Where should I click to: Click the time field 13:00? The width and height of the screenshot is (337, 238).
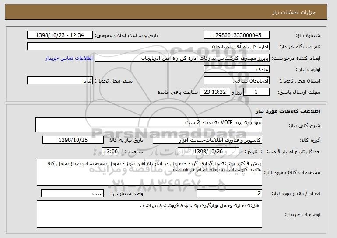point(111,152)
